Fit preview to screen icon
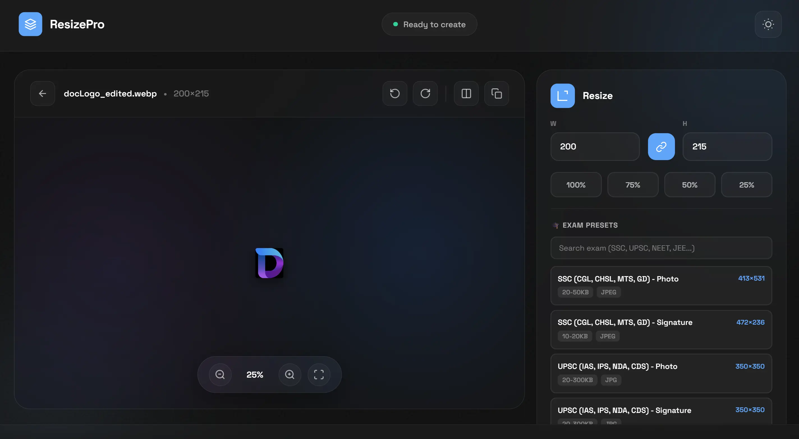799x439 pixels. pyautogui.click(x=318, y=375)
